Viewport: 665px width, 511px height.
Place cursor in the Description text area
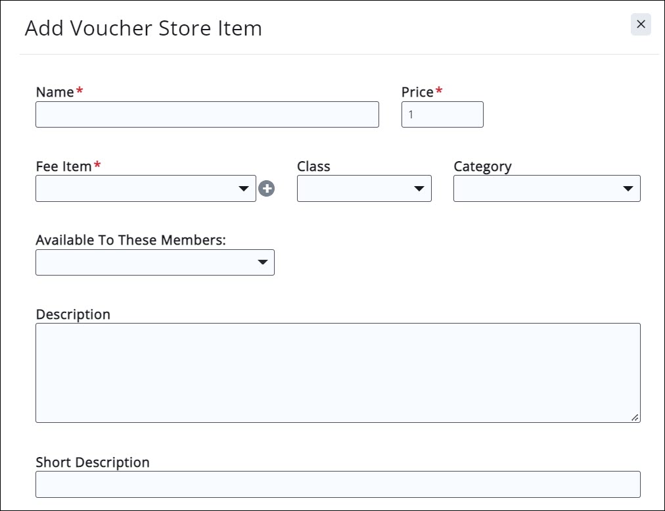[338, 372]
